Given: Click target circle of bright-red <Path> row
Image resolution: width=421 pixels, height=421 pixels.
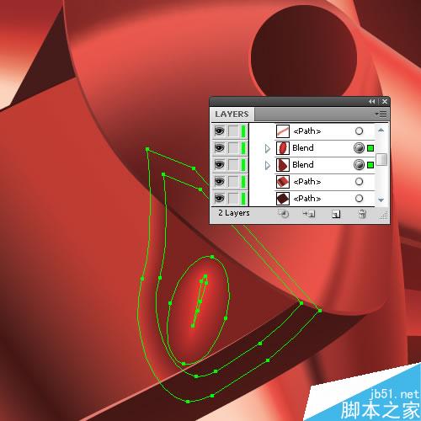Looking at the screenshot, I should coord(359,182).
